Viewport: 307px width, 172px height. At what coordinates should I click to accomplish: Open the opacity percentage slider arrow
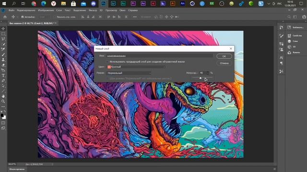208,73
